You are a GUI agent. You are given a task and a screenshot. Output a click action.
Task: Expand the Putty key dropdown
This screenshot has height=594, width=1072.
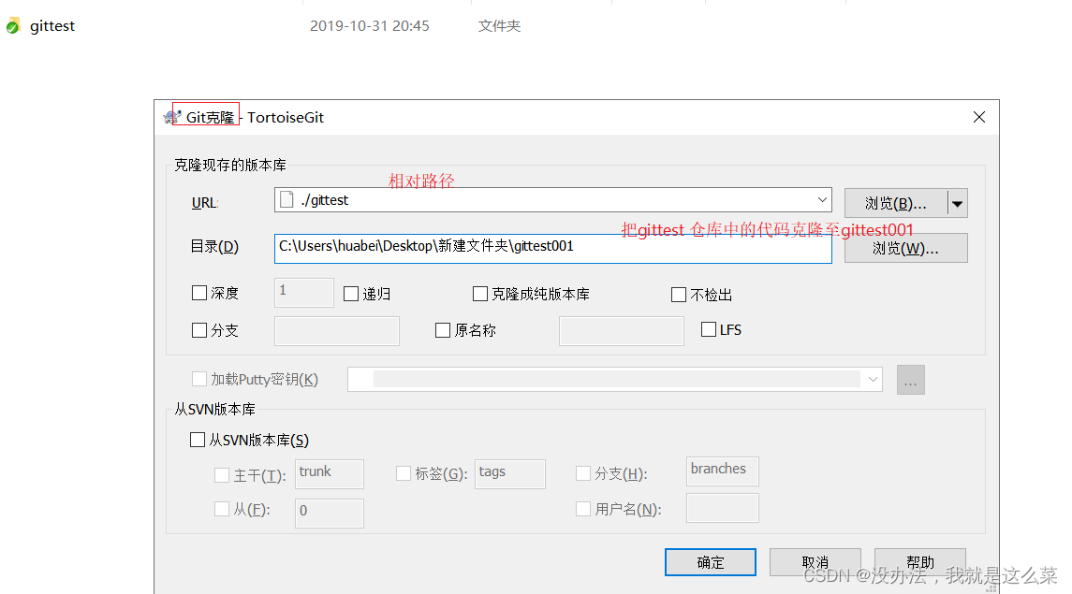tap(873, 379)
